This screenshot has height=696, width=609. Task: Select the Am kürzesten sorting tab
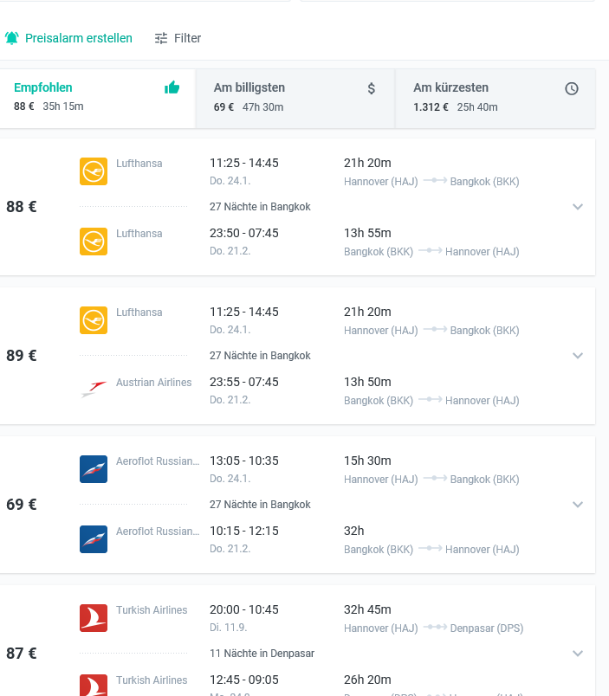(x=496, y=98)
